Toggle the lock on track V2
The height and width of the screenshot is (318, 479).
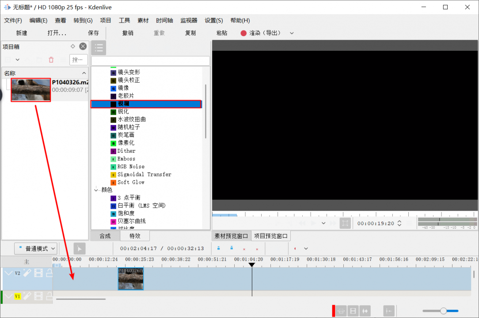pyautogui.click(x=49, y=273)
